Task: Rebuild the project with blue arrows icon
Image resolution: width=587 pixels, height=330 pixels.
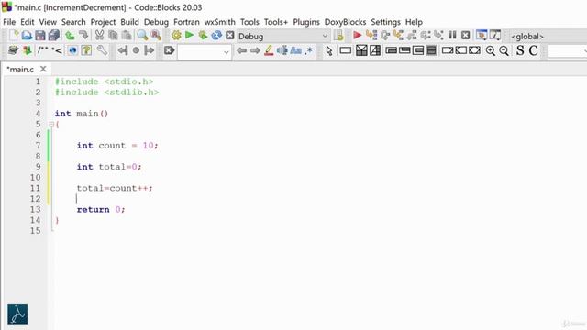Action: 216,36
